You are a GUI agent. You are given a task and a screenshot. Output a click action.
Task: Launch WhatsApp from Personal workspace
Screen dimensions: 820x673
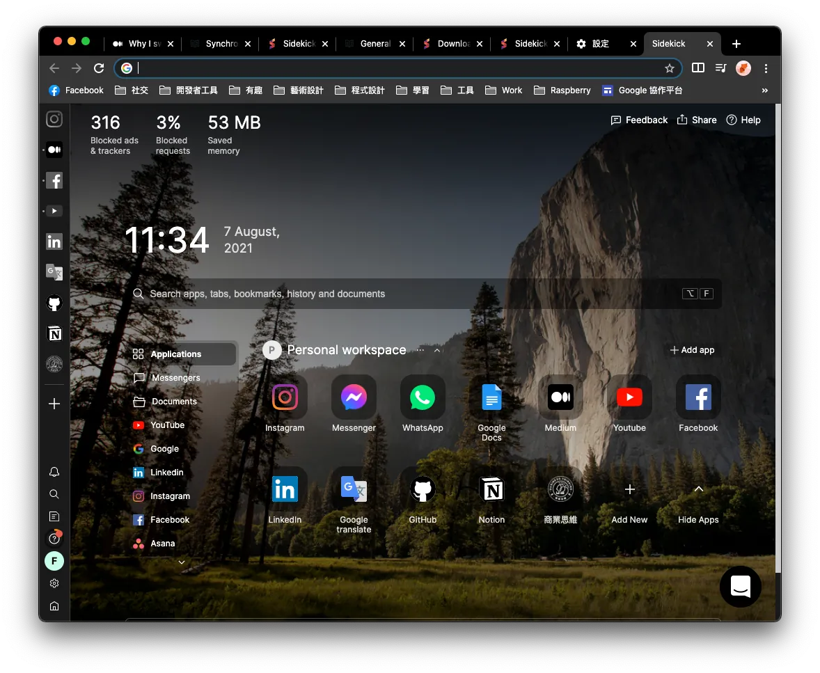(423, 397)
